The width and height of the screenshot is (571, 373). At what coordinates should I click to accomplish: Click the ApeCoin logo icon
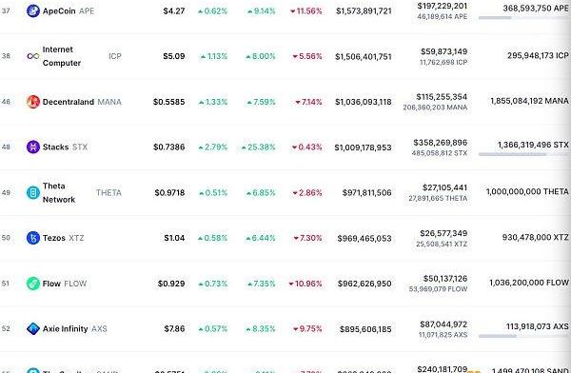[33, 10]
